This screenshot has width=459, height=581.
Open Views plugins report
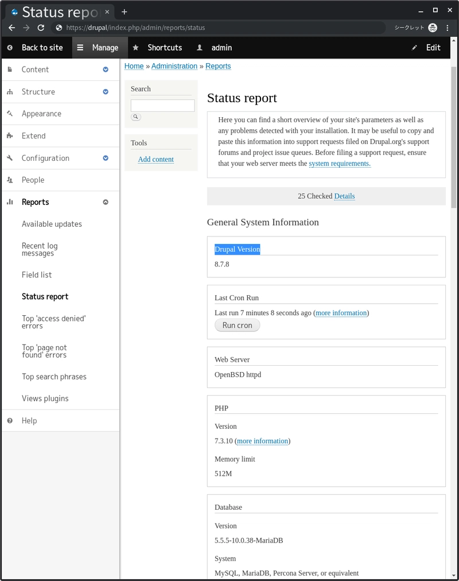coord(45,398)
